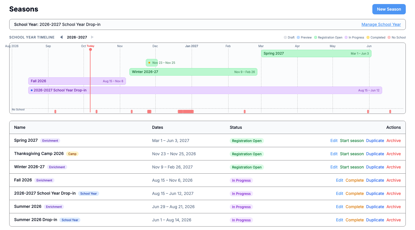The width and height of the screenshot is (415, 230).
Task: Select Thanksgiving Camp Nov 23 – Nov 25 bar
Action: (152, 63)
